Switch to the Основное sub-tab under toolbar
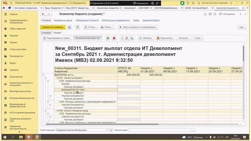Screen dimensions: 251x141 [46, 33]
